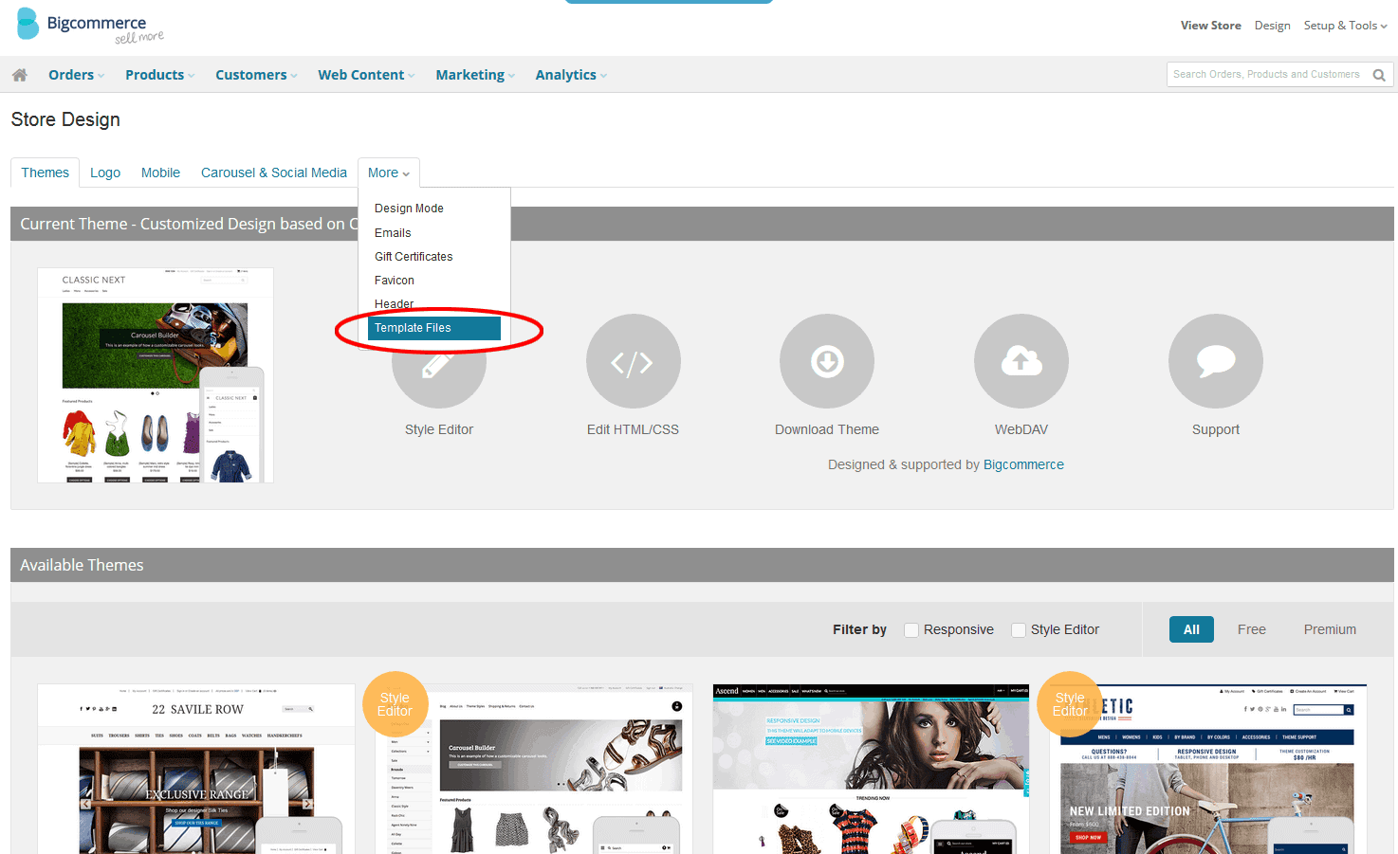Switch to the Logo tab
The image size is (1398, 854).
(x=105, y=173)
